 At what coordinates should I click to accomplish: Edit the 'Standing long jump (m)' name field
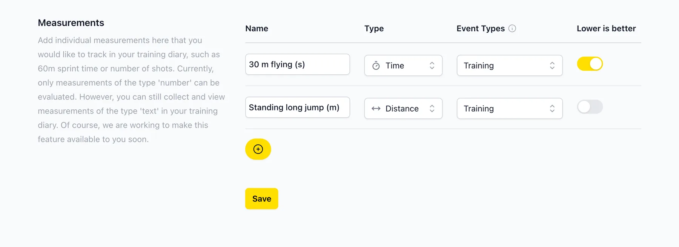[x=297, y=107]
